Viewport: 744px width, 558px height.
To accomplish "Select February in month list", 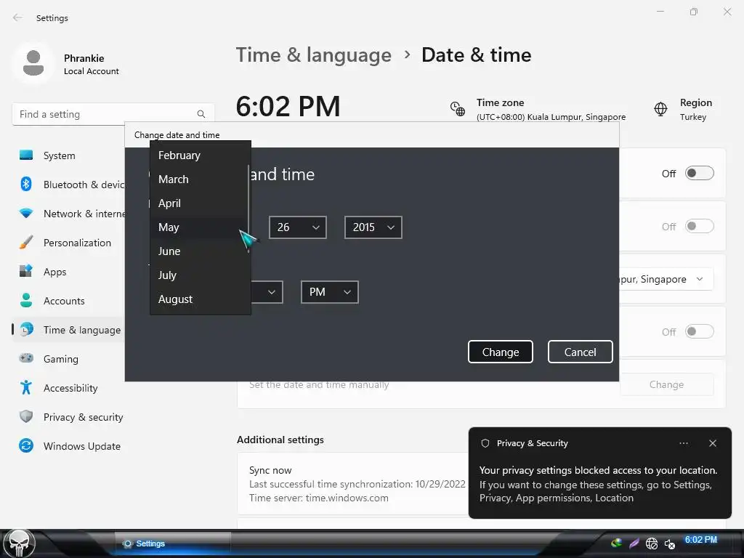I will point(199,155).
